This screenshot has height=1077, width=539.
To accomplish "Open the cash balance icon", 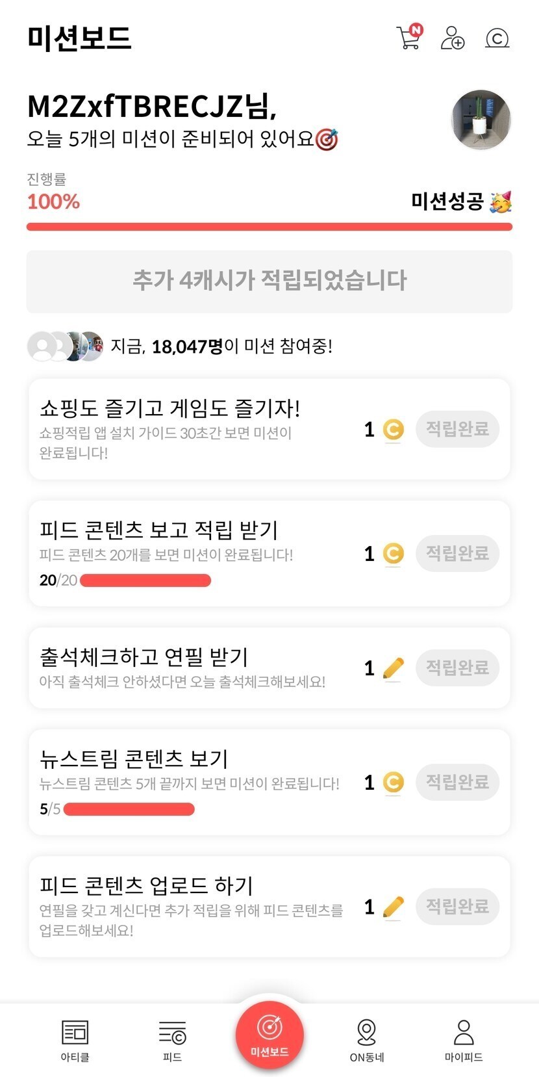I will coord(497,38).
